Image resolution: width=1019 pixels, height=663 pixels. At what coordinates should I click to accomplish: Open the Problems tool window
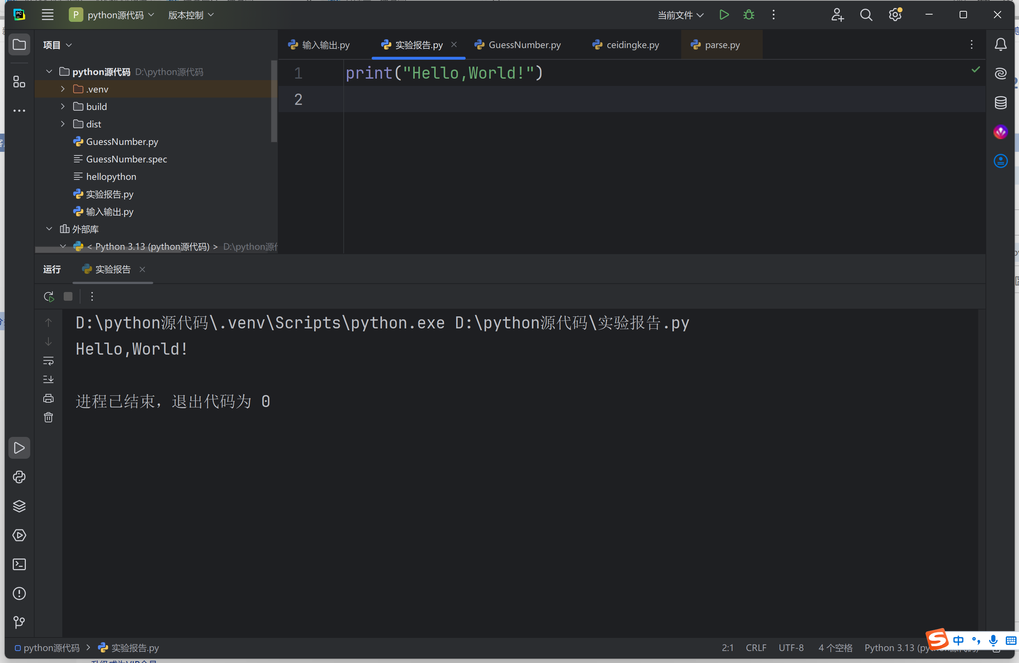pyautogui.click(x=19, y=593)
